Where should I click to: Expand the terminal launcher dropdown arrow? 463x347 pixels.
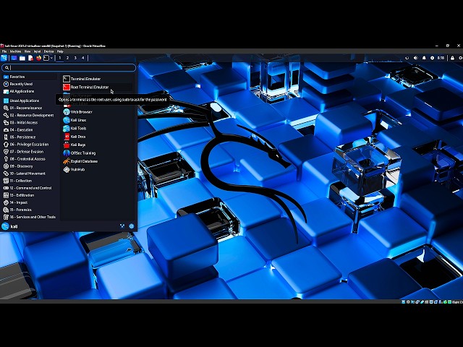pyautogui.click(x=51, y=58)
